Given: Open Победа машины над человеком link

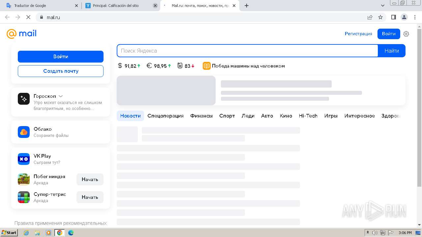Looking at the screenshot, I should pos(248,66).
